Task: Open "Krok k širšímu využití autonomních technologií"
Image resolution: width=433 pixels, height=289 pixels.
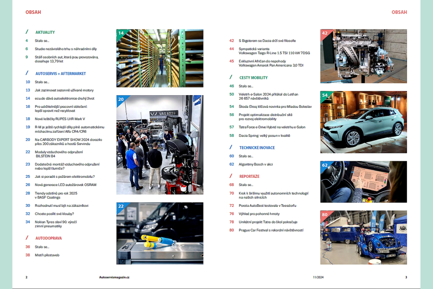Action: [x=274, y=195]
